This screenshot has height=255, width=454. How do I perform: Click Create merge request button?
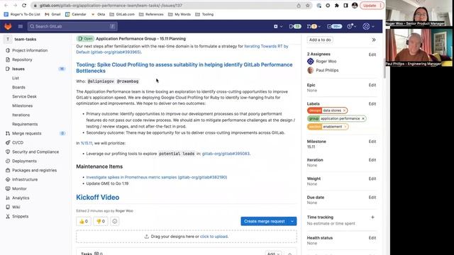tap(265, 221)
